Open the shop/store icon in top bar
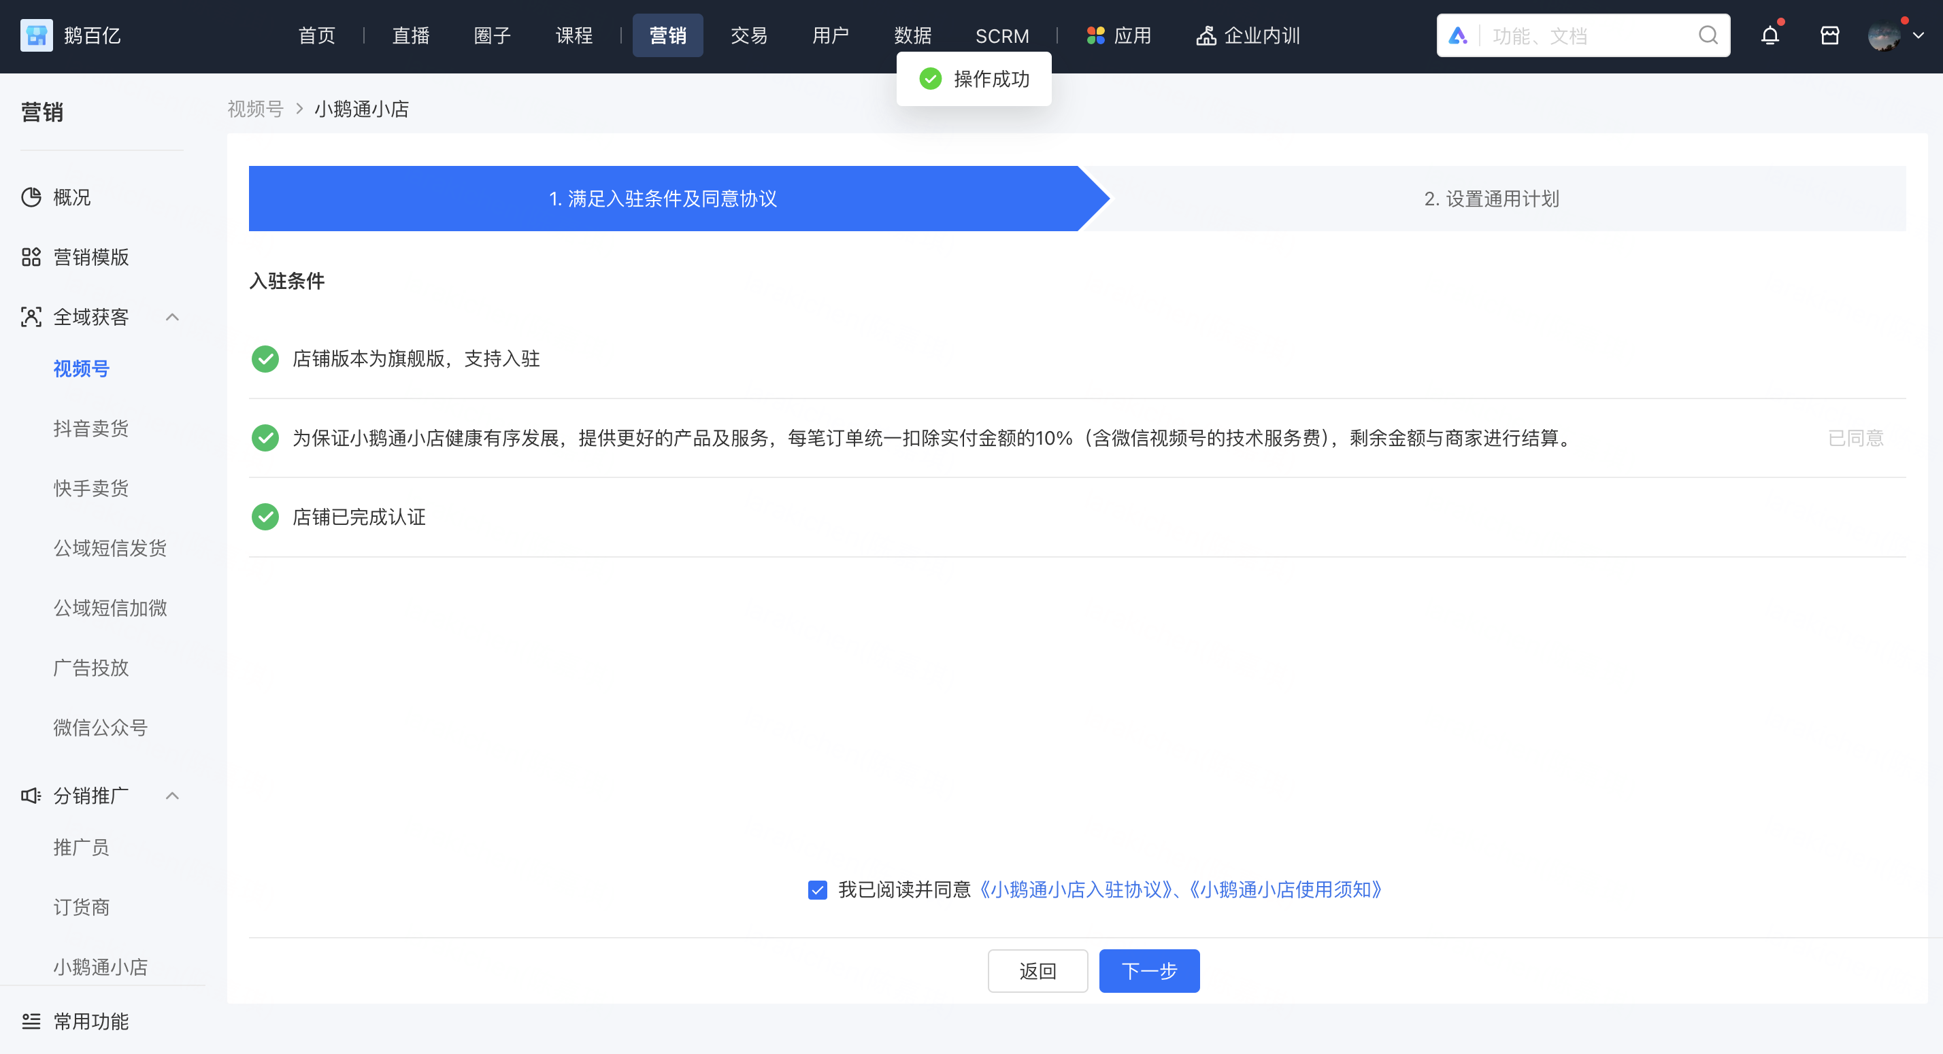The height and width of the screenshot is (1054, 1943). (x=1830, y=35)
